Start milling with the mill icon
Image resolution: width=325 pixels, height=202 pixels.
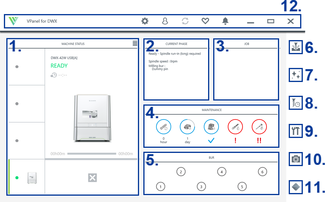point(296,47)
